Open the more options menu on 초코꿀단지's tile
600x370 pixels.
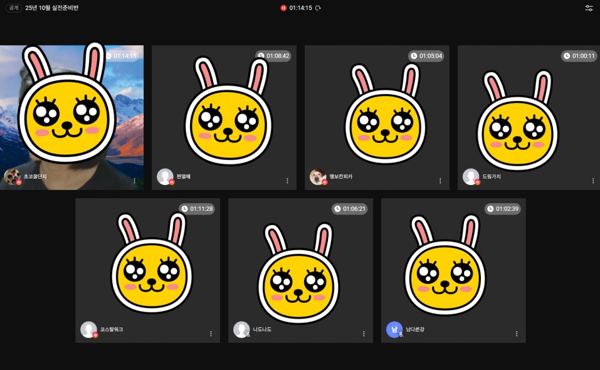[134, 181]
